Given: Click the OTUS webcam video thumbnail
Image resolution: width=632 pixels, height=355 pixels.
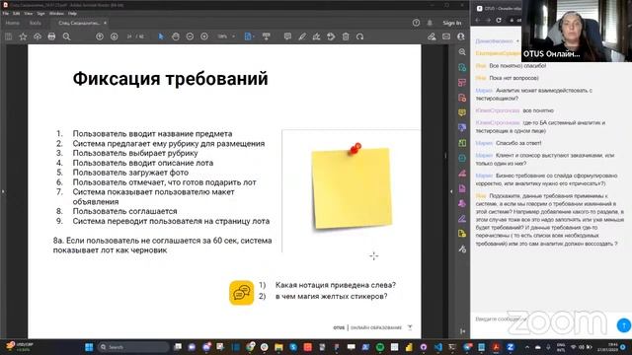Looking at the screenshot, I should pos(577,31).
